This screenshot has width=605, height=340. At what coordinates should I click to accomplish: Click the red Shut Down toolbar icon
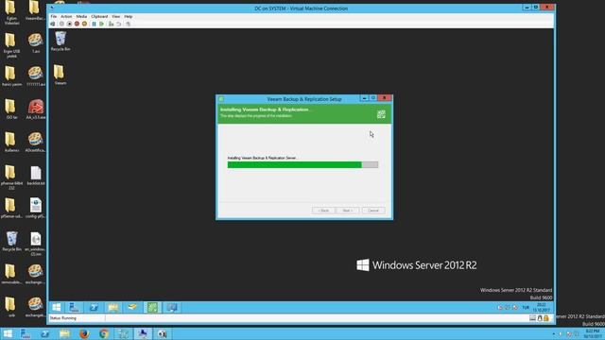[77, 24]
